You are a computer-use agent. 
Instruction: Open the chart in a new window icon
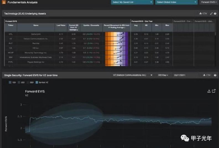(214, 91)
